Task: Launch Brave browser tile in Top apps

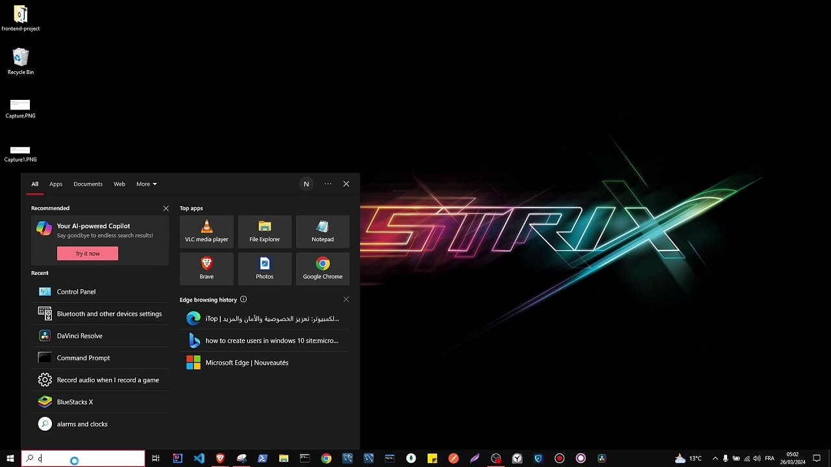Action: coord(206,269)
